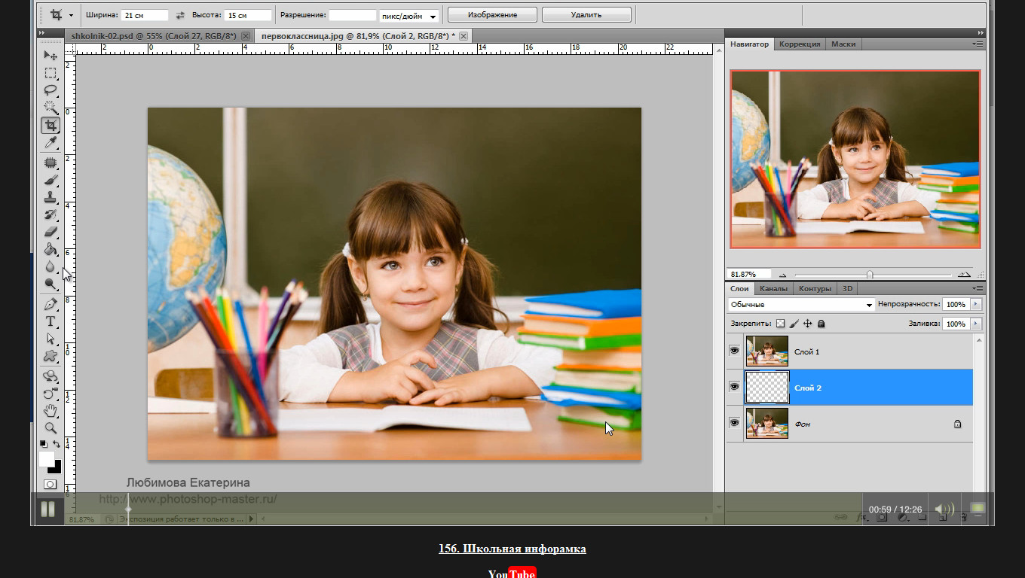The image size is (1025, 578).
Task: Open the пикс/дюйм resolution units dropdown
Action: pyautogui.click(x=410, y=16)
